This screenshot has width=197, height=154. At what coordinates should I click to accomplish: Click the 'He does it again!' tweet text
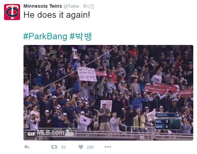(57, 15)
